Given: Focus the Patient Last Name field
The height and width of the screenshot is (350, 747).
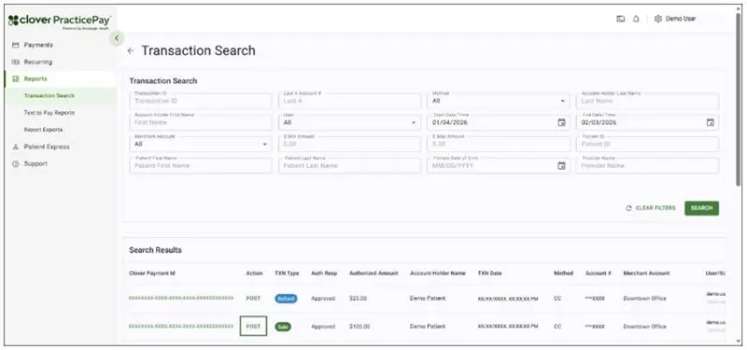Looking at the screenshot, I should (x=349, y=166).
